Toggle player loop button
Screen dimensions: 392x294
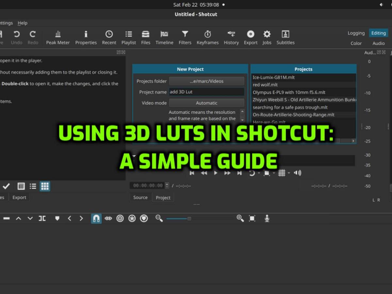(x=252, y=173)
